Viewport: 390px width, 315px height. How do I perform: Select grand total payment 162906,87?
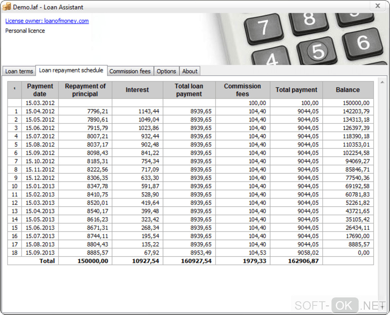click(296, 261)
